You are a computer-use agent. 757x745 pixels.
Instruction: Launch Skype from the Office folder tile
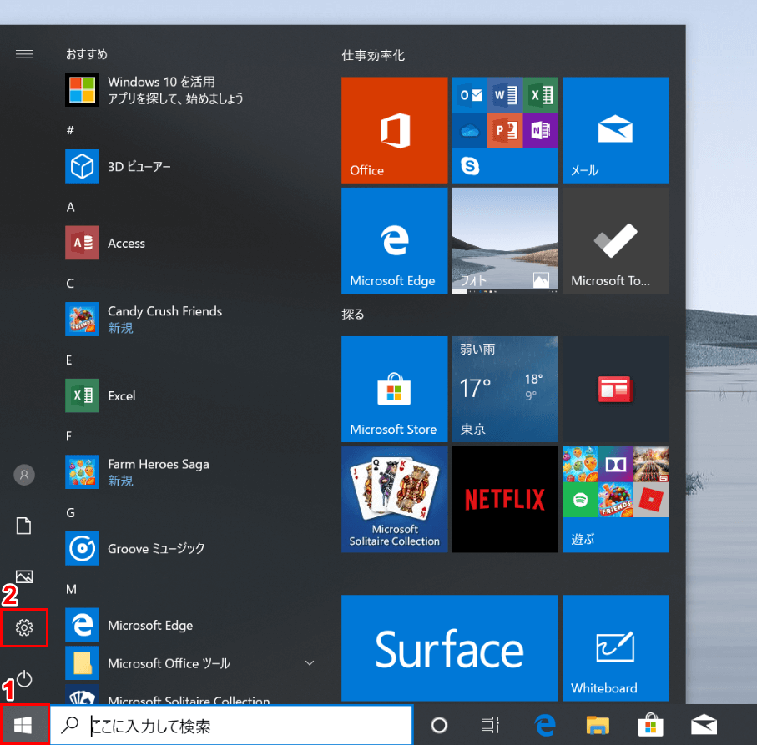coord(470,165)
